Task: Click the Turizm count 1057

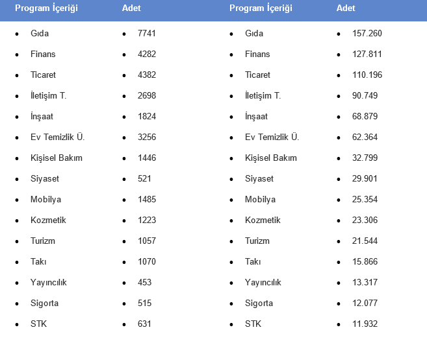Action: [x=147, y=241]
